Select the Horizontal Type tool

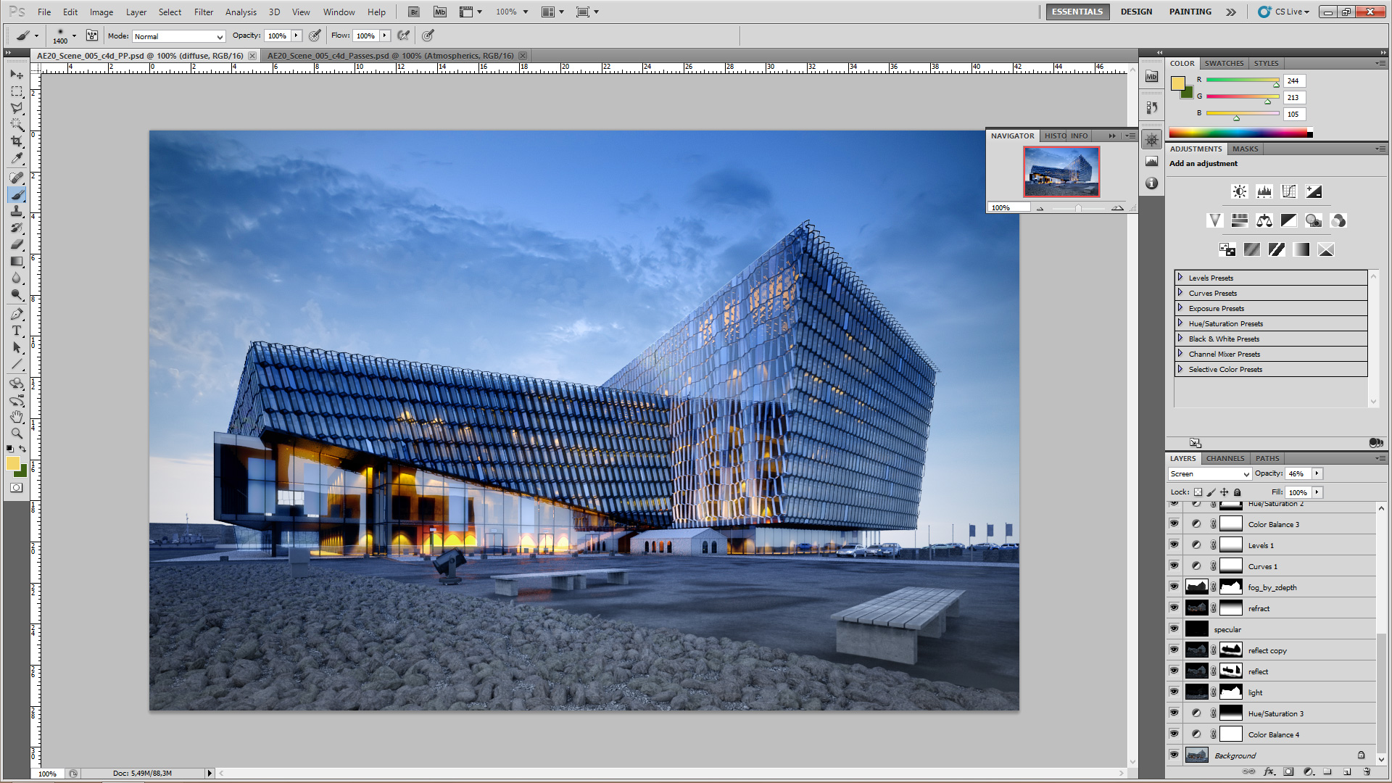click(17, 331)
